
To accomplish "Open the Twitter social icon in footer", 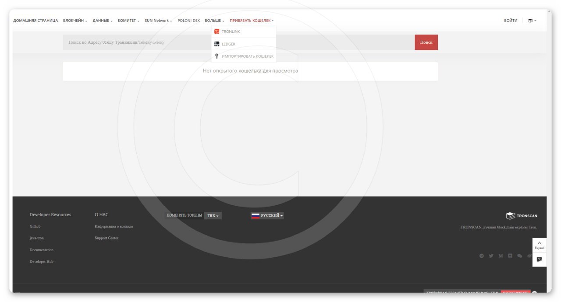I will coord(491,256).
